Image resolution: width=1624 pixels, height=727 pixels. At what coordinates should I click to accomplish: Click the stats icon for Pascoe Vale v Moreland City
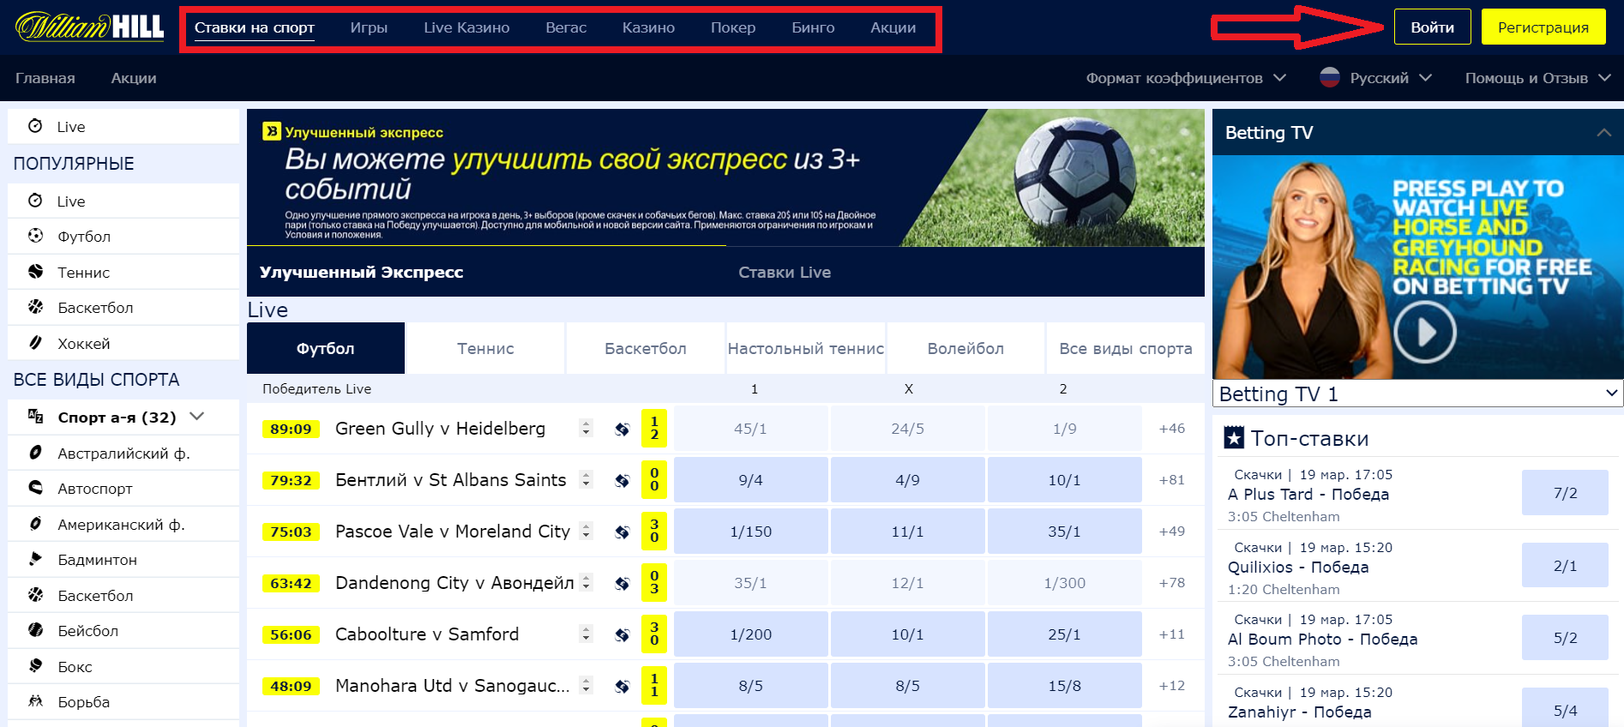[x=623, y=532]
